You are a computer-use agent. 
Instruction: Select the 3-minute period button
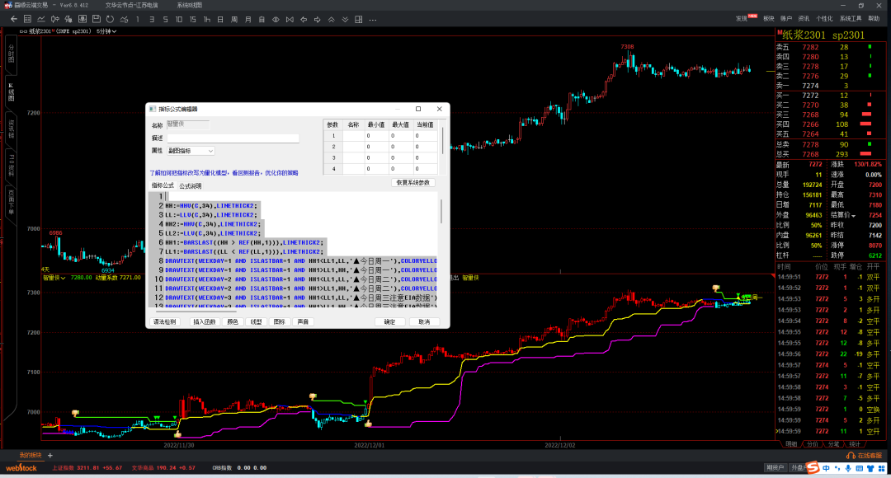pos(152,19)
